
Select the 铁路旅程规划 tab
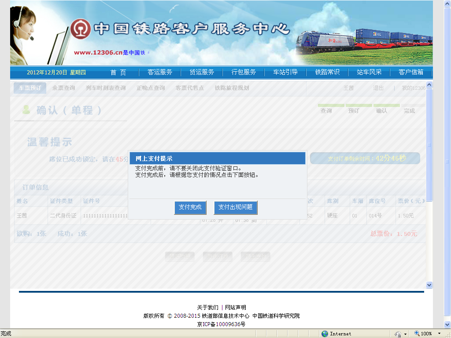(x=232, y=88)
